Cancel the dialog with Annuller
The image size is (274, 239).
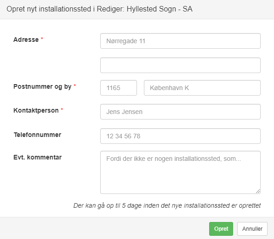pyautogui.click(x=252, y=229)
